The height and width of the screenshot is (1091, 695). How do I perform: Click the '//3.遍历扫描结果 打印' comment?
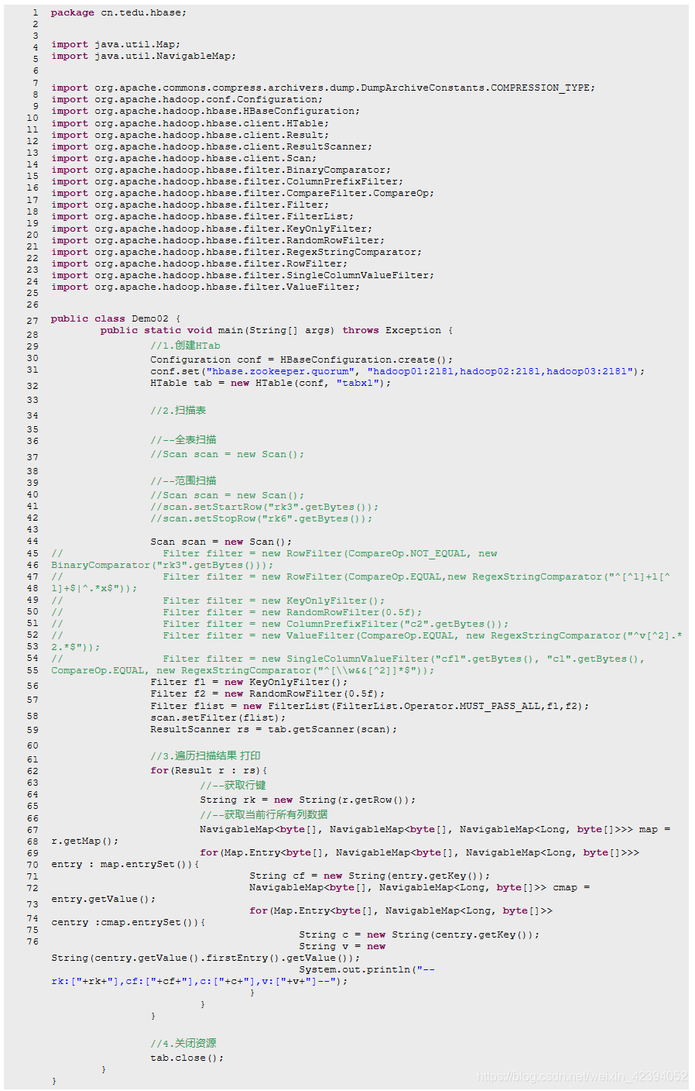click(x=205, y=755)
